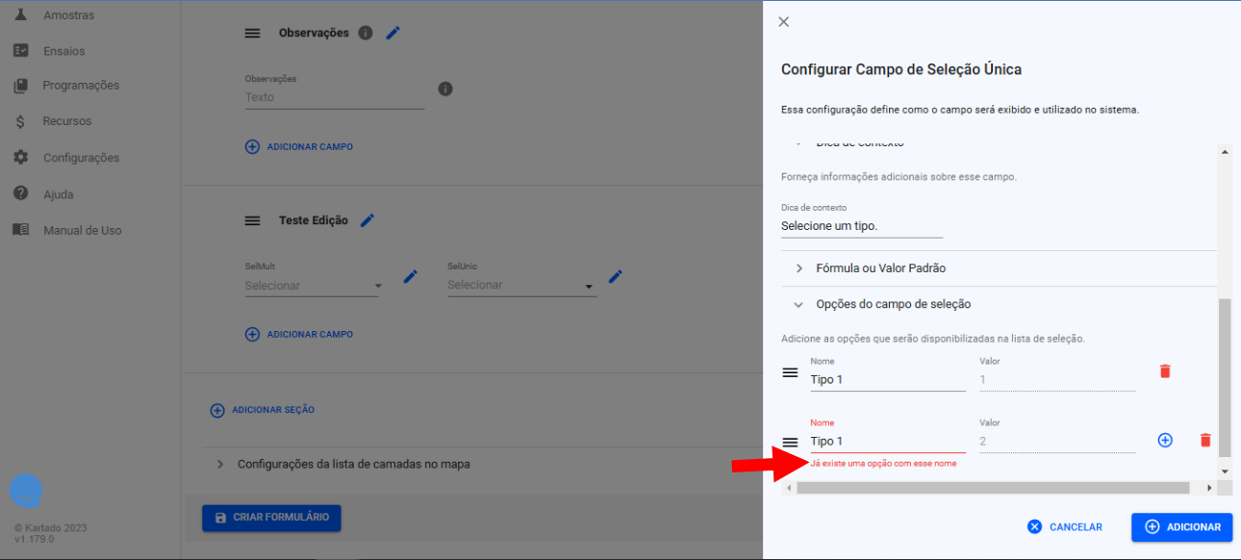Open Configurações in the sidebar

(81, 158)
